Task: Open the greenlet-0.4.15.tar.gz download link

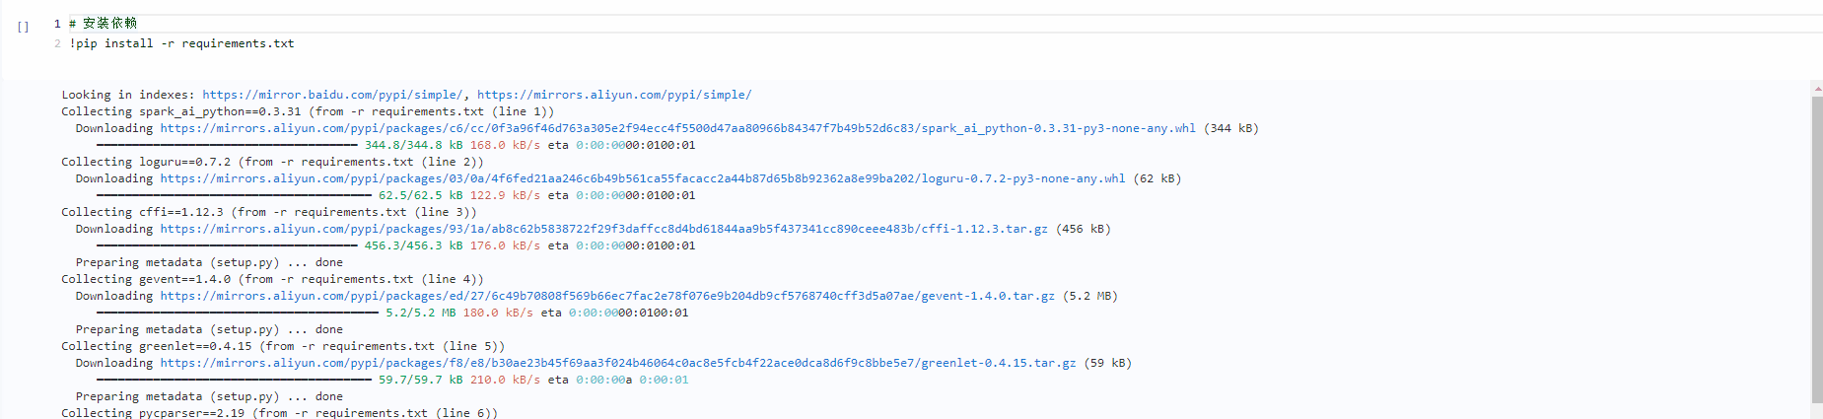Action: point(618,363)
